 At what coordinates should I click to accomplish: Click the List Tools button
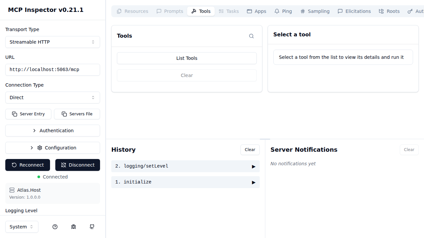[x=186, y=58]
